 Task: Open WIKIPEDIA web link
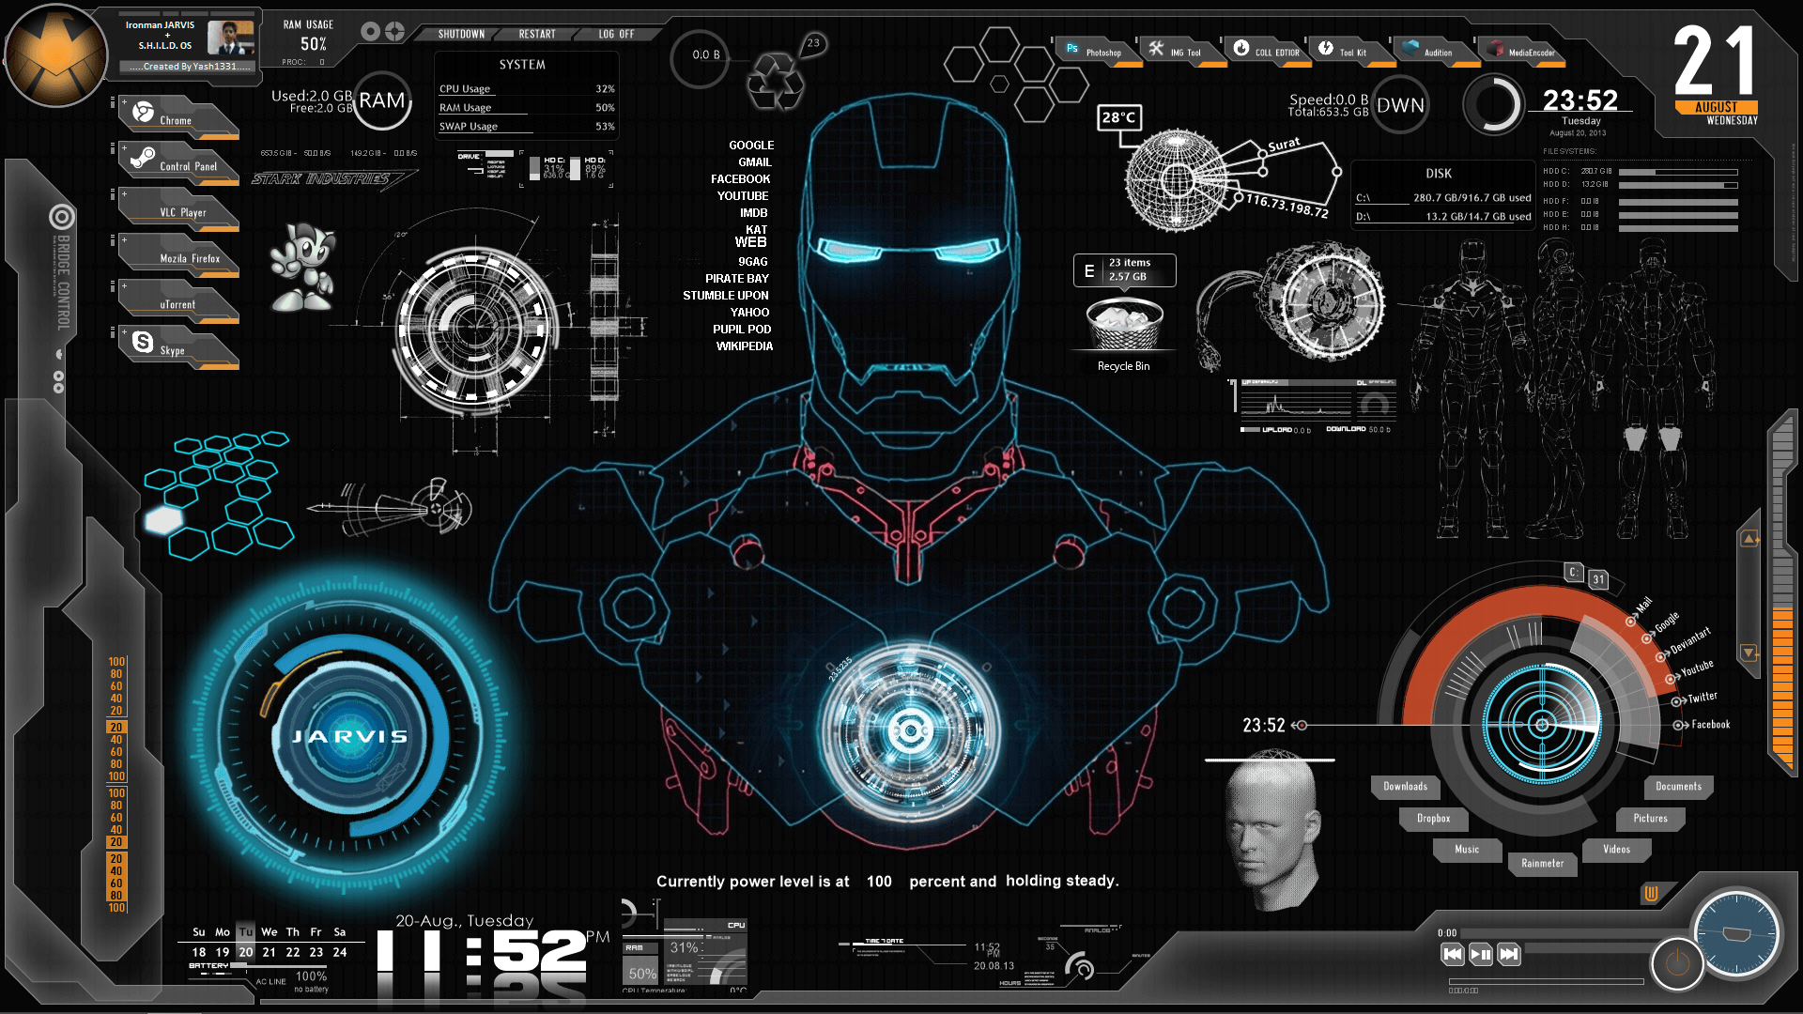(x=744, y=346)
